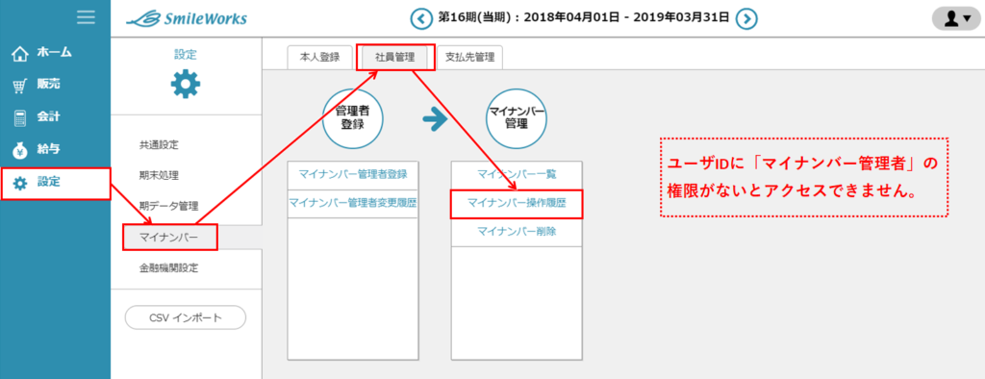Switch to 社員管理 tab

click(x=395, y=57)
